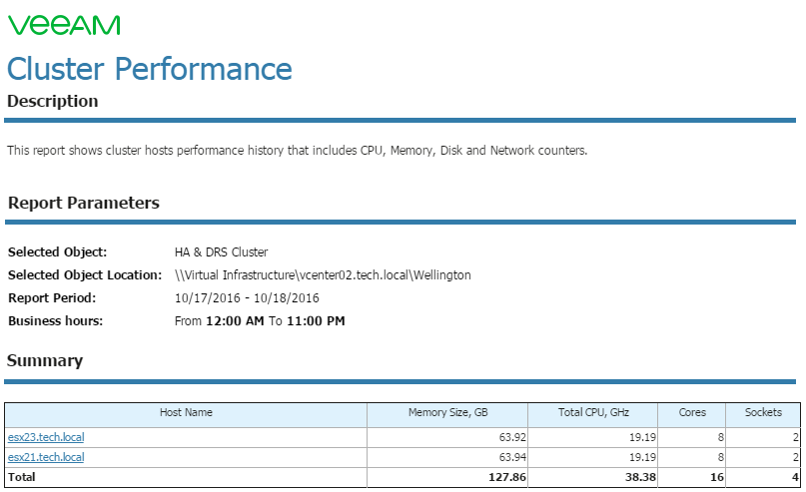Click the vcenter02.tech.local Wellington location path
The width and height of the screenshot is (806, 492).
[323, 275]
